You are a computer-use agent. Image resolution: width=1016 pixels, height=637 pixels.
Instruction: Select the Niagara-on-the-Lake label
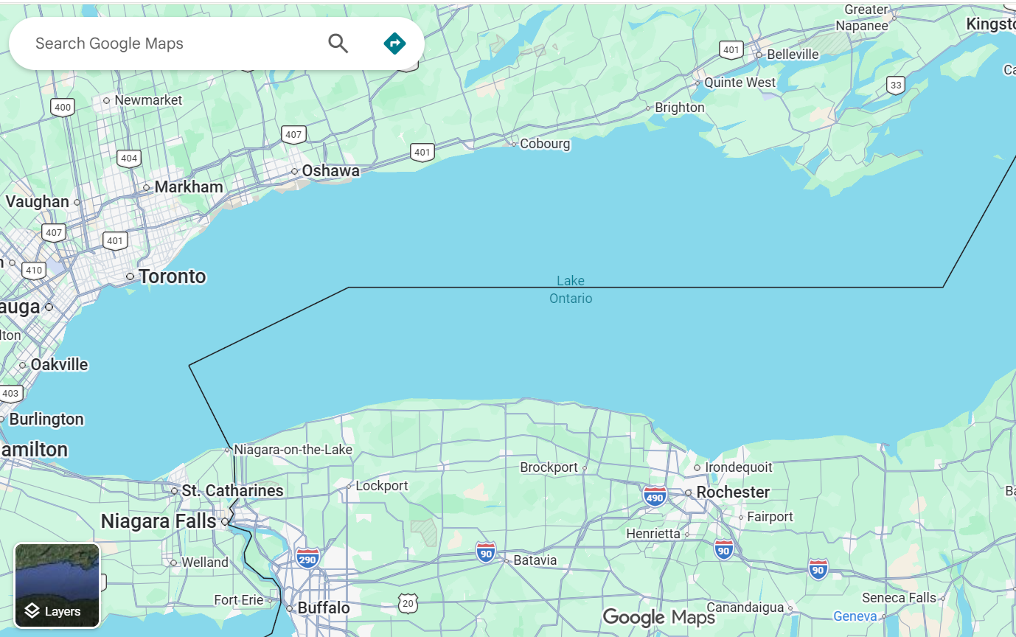(x=293, y=450)
